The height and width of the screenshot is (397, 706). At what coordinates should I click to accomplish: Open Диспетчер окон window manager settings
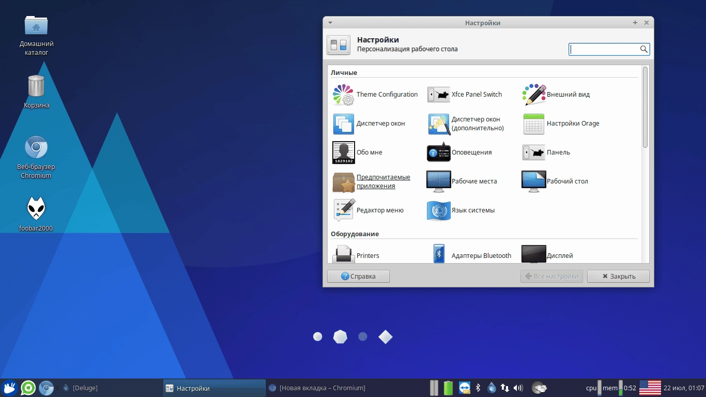(369, 124)
